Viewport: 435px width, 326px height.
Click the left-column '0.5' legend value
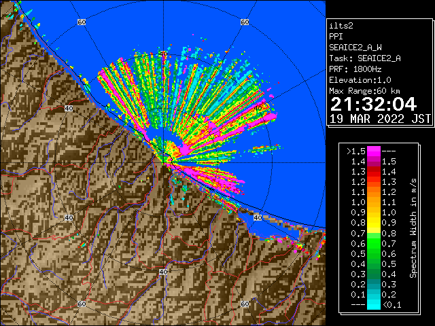[x=358, y=253]
